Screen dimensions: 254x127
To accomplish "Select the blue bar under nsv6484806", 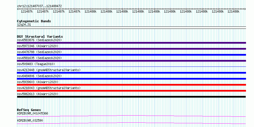I will (x=131, y=79).
